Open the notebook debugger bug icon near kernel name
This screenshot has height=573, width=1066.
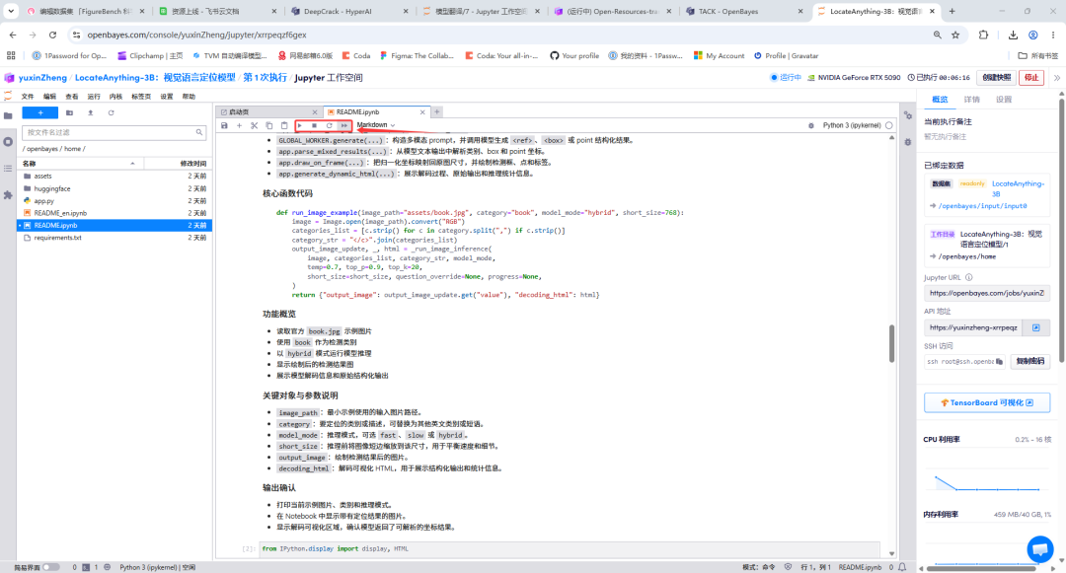(810, 125)
